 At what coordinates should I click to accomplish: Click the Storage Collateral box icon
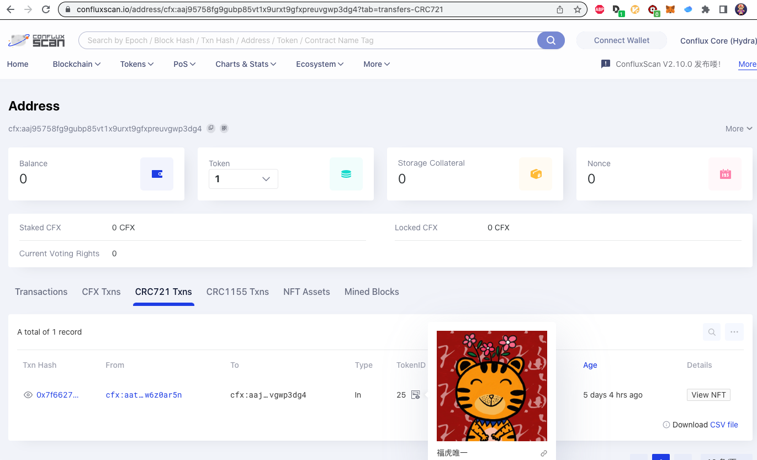click(x=536, y=174)
